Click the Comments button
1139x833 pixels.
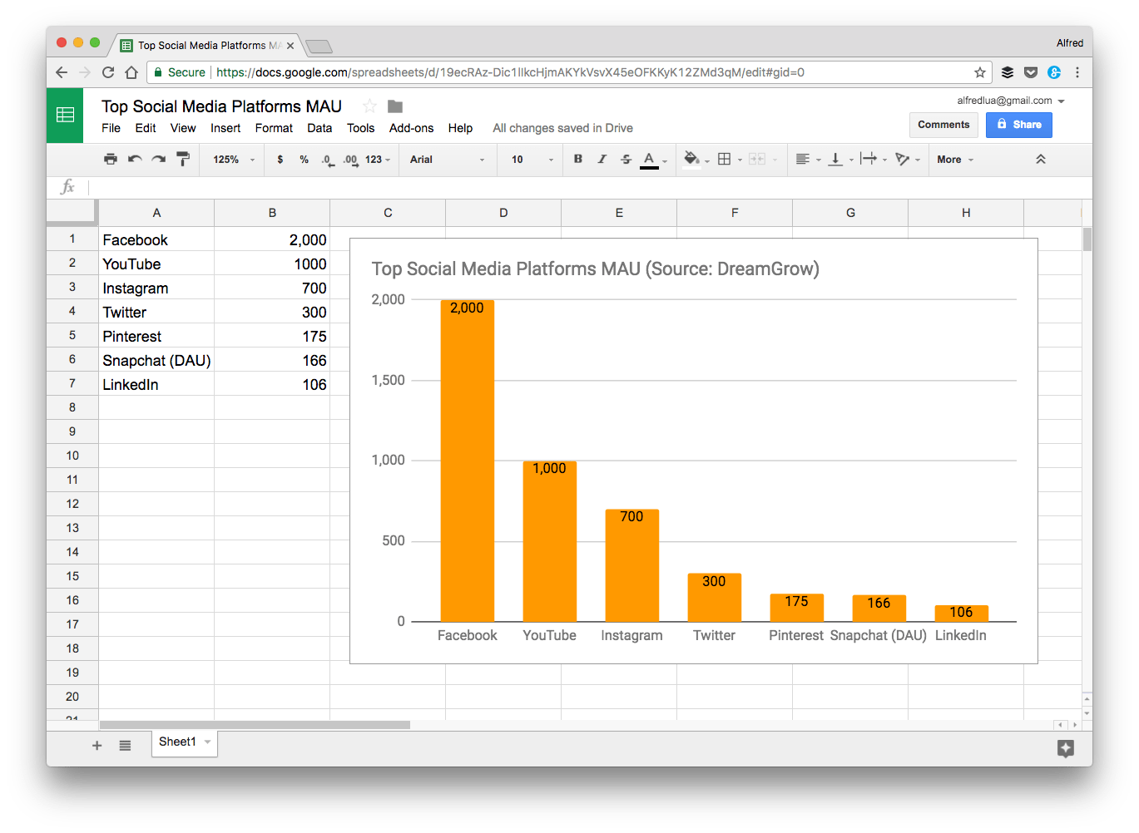[943, 125]
